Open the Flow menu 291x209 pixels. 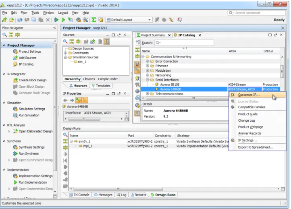pyautogui.click(x=24, y=12)
